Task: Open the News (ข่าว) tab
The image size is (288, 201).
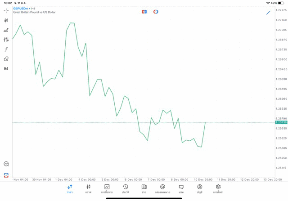Action: click(x=144, y=189)
